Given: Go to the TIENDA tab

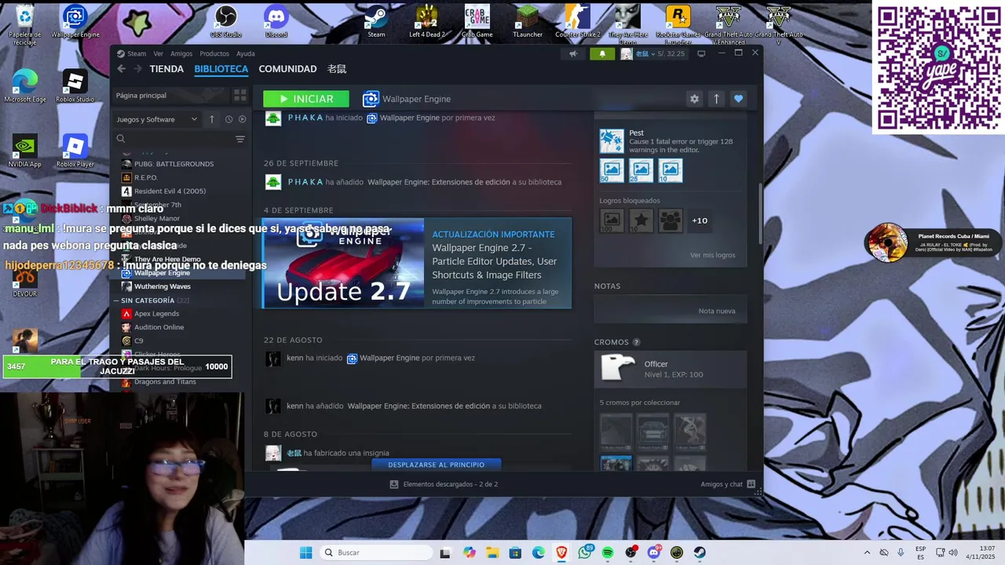Looking at the screenshot, I should [166, 69].
